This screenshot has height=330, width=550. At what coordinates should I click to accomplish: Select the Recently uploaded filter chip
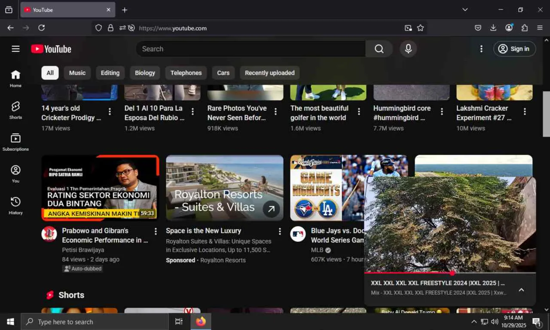[270, 73]
